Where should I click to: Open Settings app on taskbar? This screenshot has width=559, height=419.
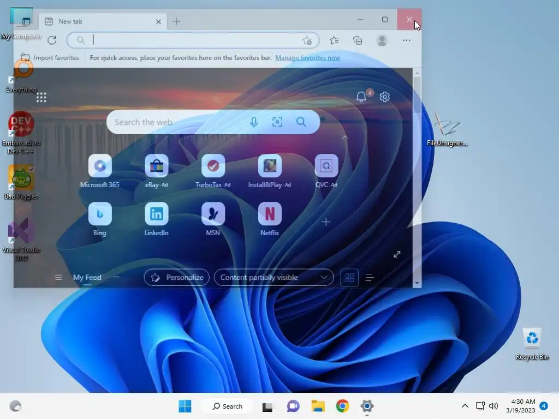pos(367,406)
